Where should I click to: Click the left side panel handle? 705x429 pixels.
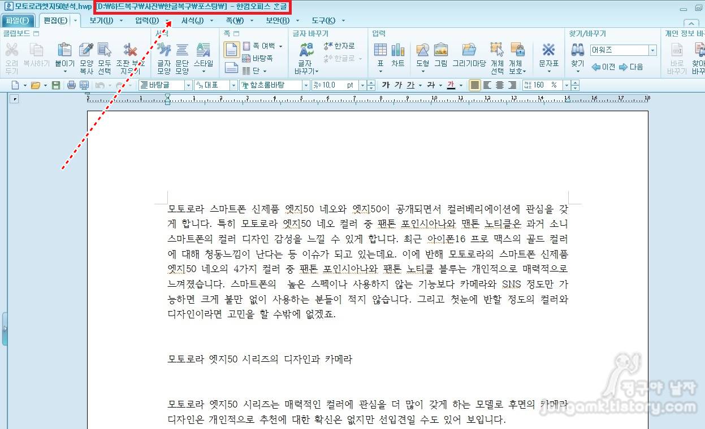(5, 327)
